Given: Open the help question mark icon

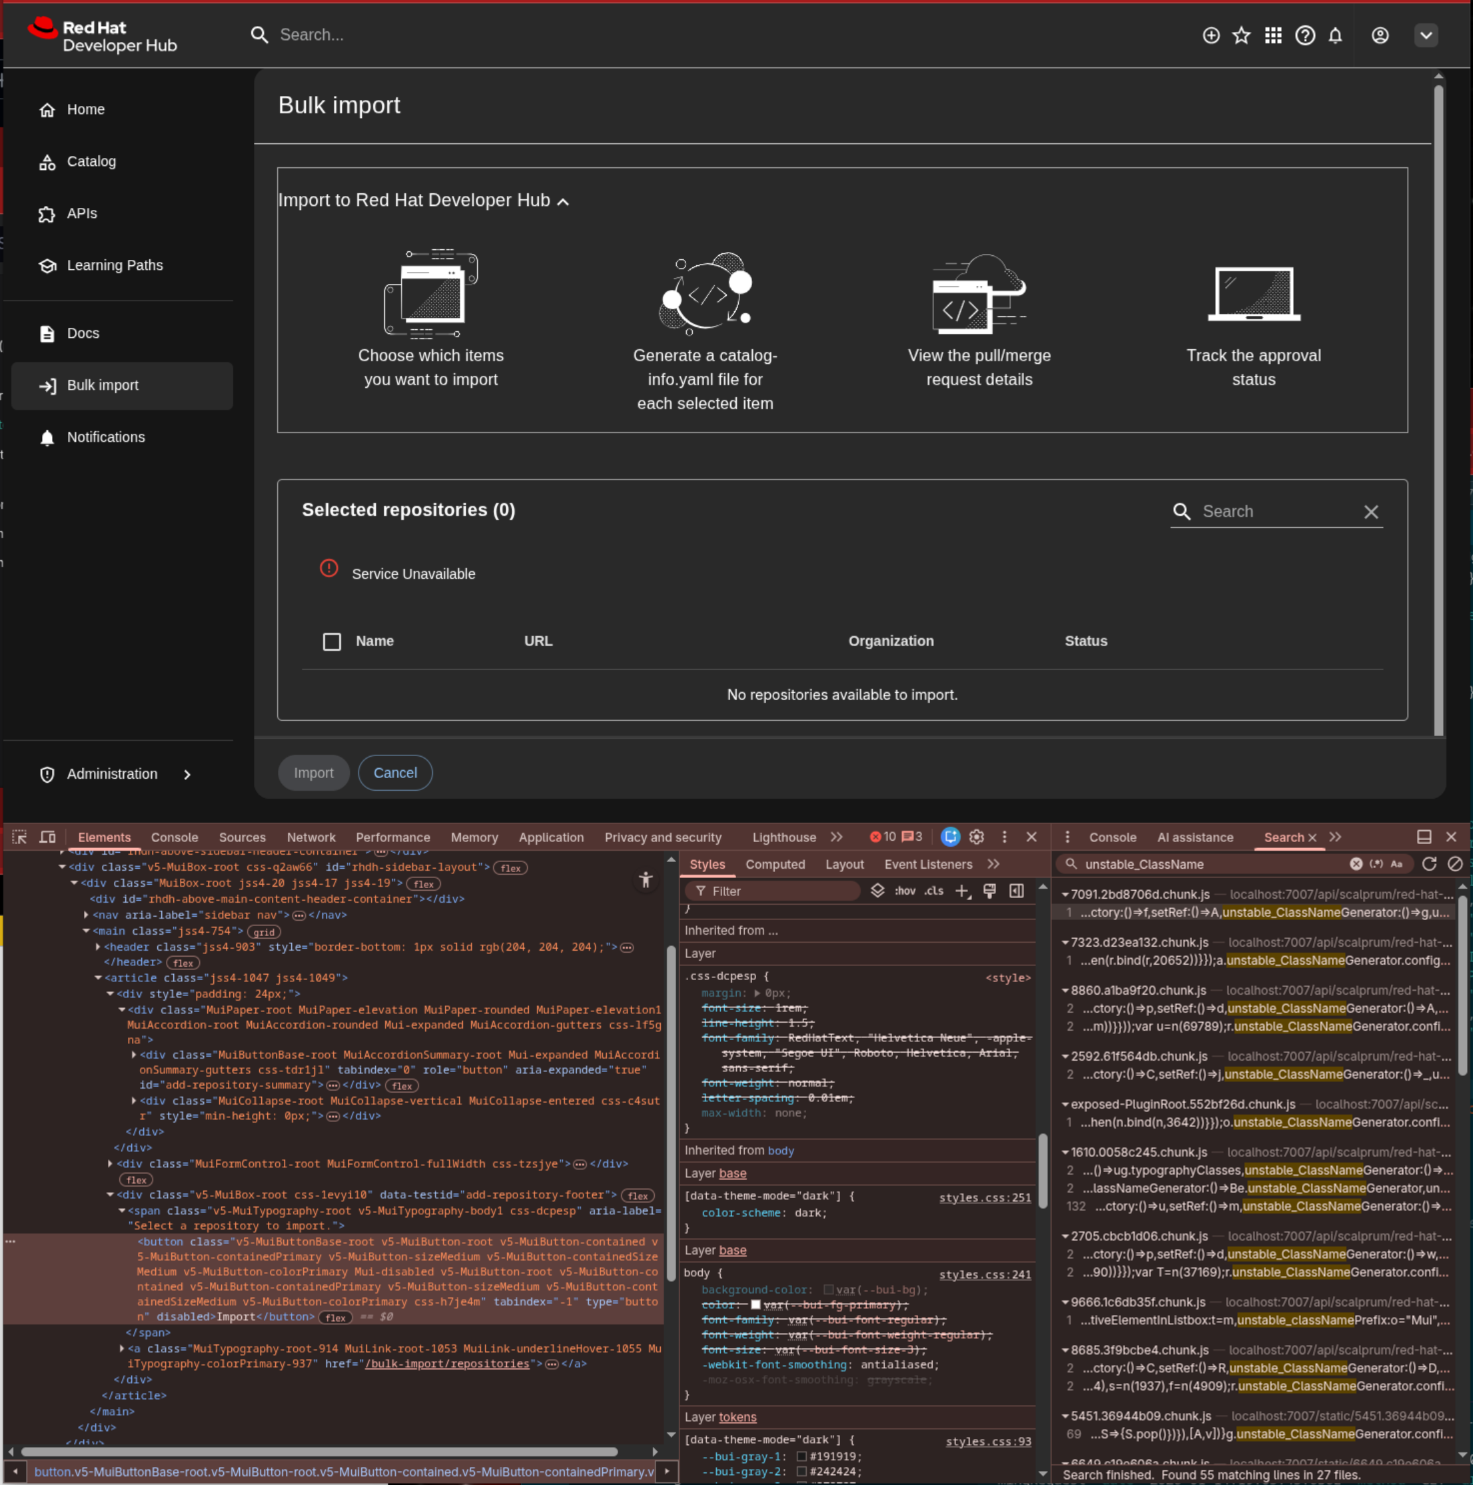Looking at the screenshot, I should pos(1304,35).
